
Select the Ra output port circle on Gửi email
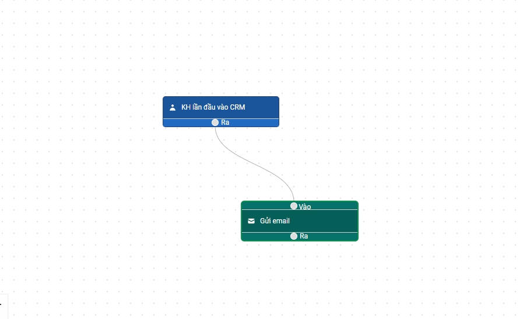pos(294,236)
